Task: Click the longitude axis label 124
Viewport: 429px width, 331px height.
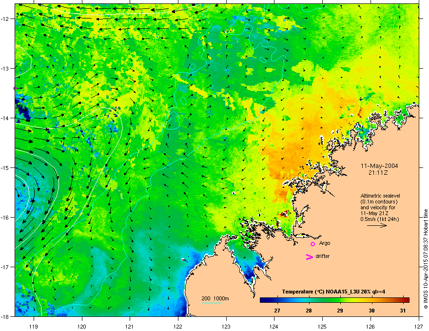Action: coord(274,326)
